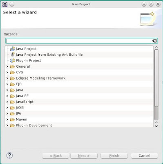Expand the CVS tree node

(x=7, y=72)
